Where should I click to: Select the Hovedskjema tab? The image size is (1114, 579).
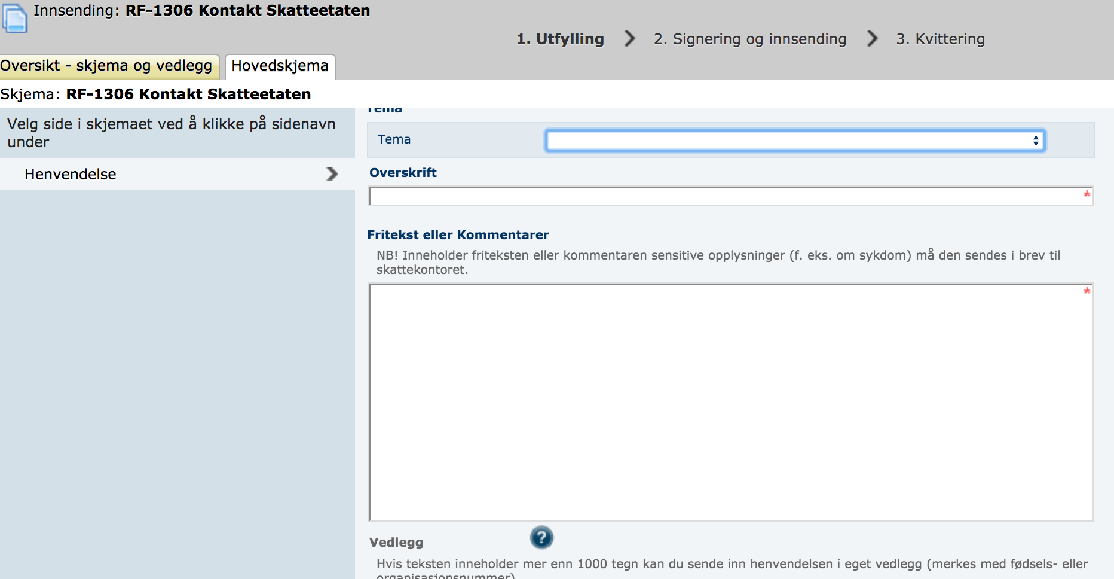(280, 66)
